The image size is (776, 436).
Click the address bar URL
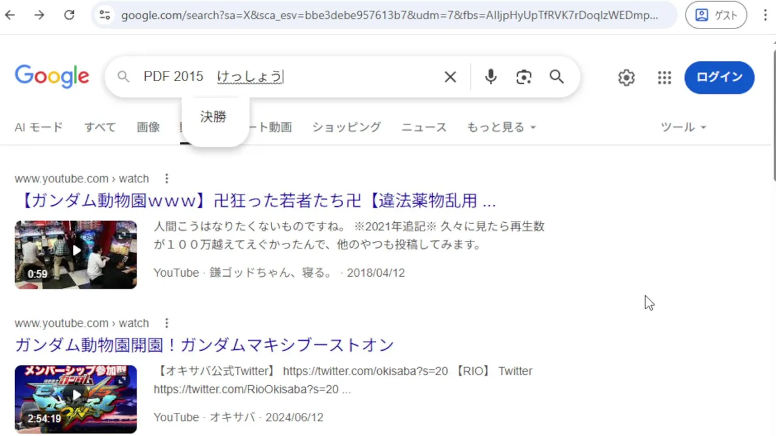(389, 15)
